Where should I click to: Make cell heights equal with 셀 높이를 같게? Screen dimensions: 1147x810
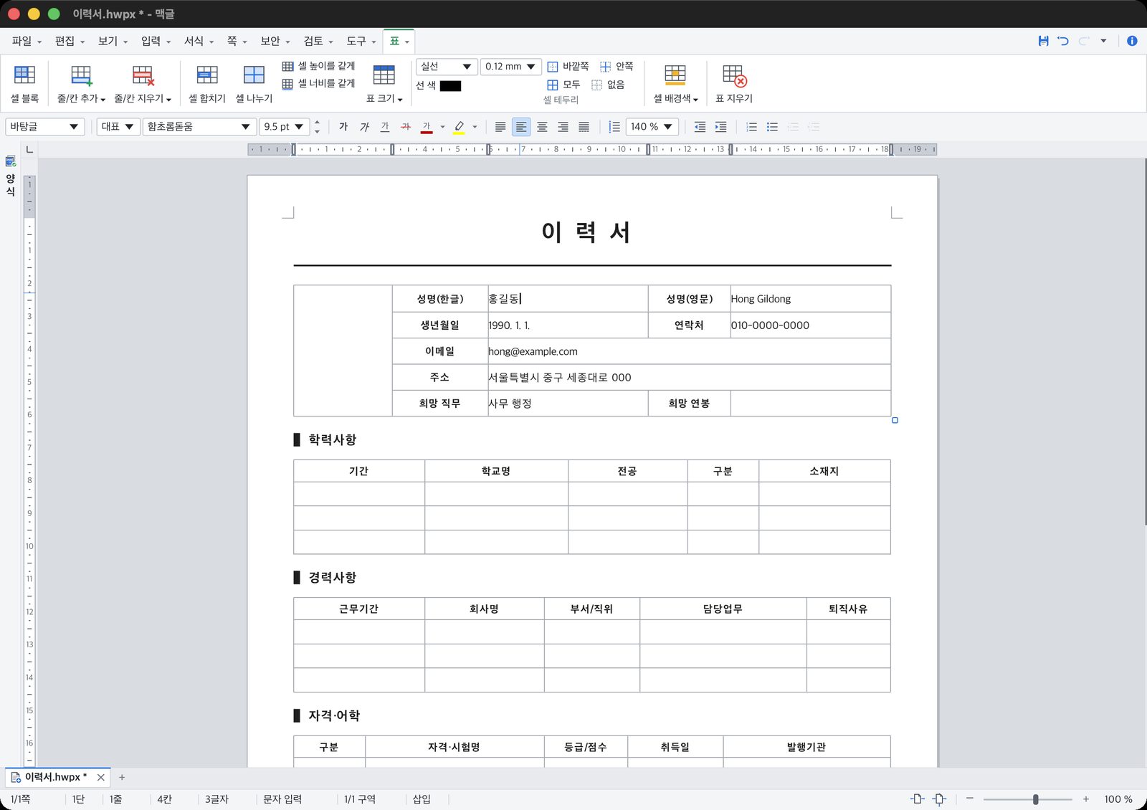click(318, 66)
